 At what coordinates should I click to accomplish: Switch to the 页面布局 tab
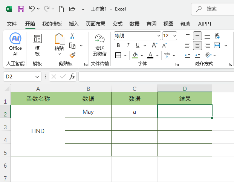click(96, 24)
